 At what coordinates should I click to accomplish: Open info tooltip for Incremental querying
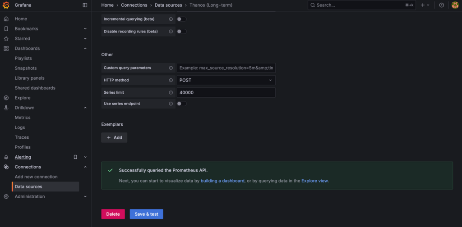point(171,19)
